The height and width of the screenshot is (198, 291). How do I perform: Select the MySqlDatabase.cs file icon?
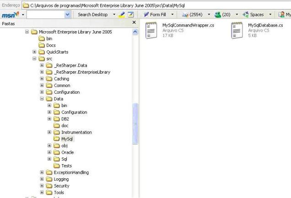(x=237, y=30)
